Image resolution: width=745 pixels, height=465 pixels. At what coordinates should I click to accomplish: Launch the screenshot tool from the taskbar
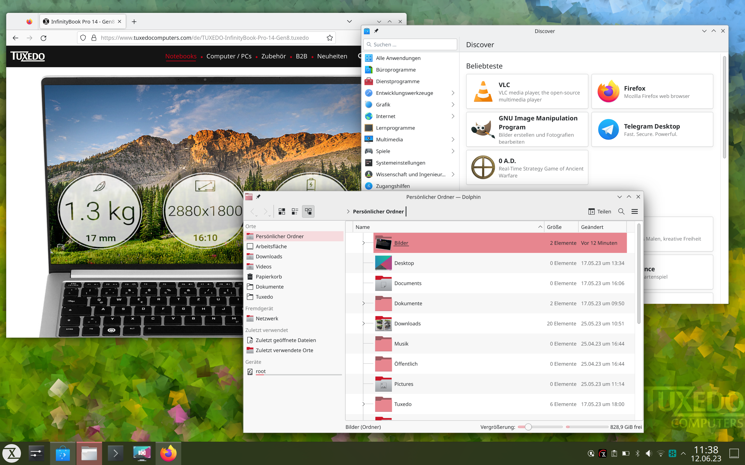tap(142, 453)
